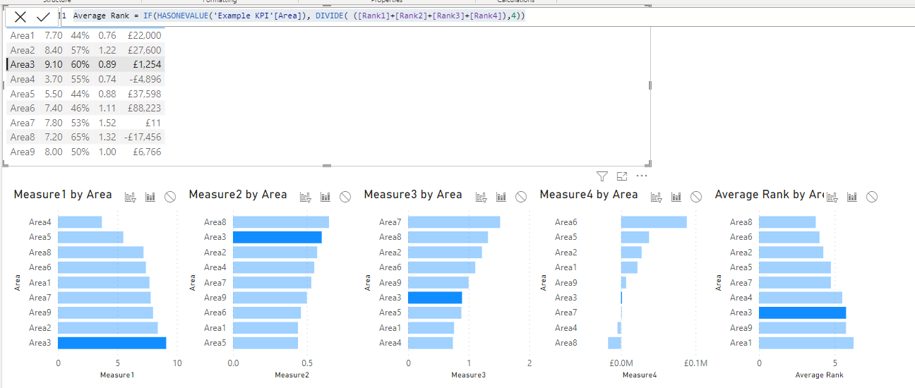
Task: Set Measure1 by Area interaction to Filter
Action: click(x=130, y=197)
